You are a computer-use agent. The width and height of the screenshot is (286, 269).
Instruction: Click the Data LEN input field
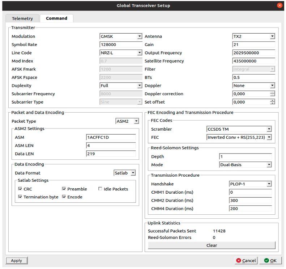pyautogui.click(x=111, y=154)
